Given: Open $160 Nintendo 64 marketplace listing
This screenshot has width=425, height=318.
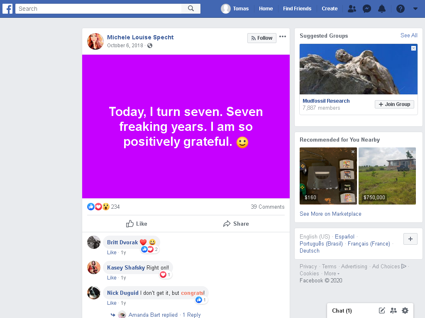Looking at the screenshot, I should point(328,176).
